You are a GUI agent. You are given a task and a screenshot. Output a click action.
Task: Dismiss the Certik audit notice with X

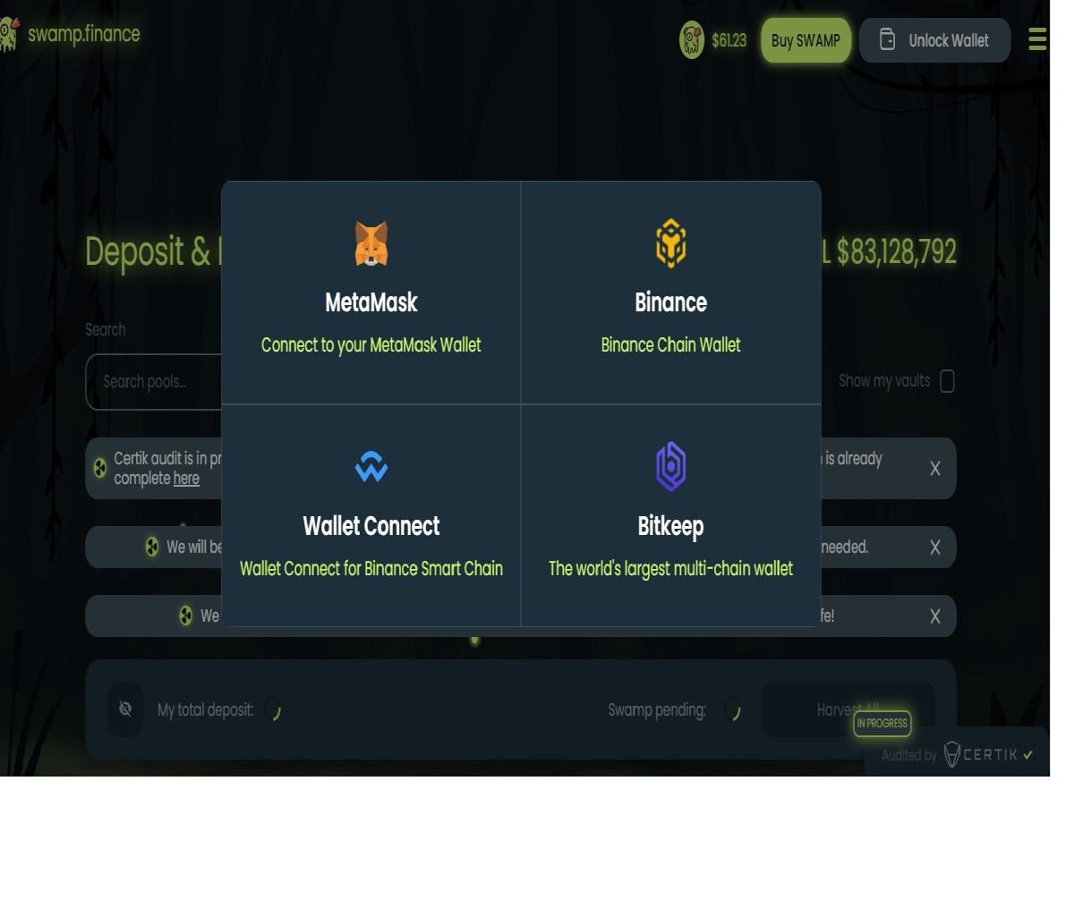coord(935,469)
